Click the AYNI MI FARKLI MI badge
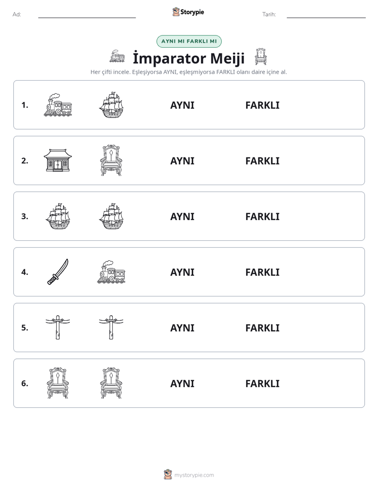378x490 pixels. (189, 41)
